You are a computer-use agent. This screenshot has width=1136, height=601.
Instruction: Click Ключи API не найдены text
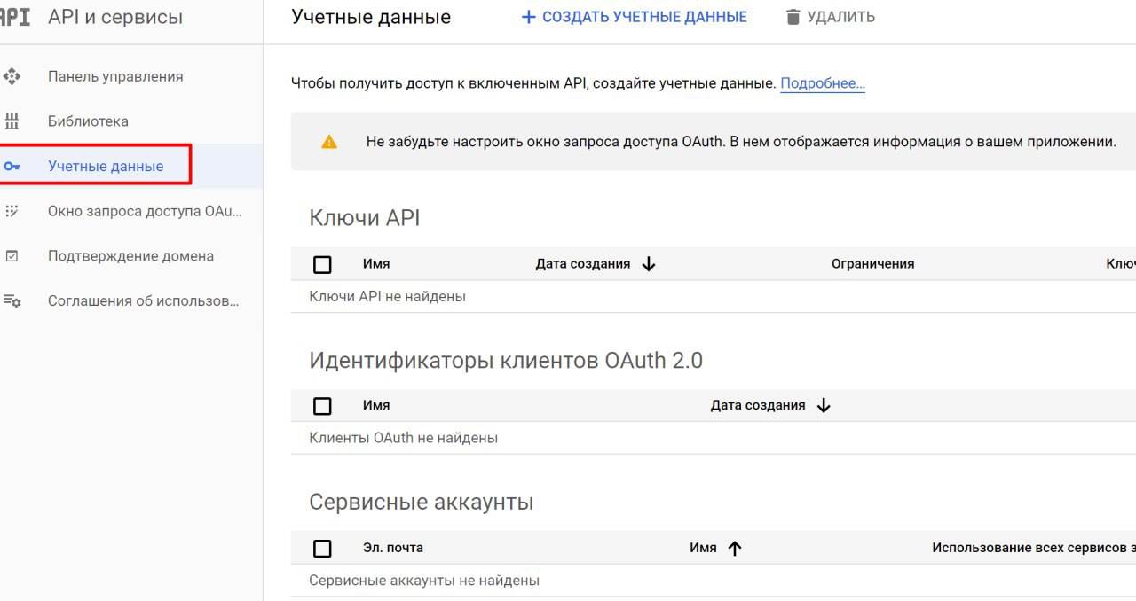tap(387, 296)
